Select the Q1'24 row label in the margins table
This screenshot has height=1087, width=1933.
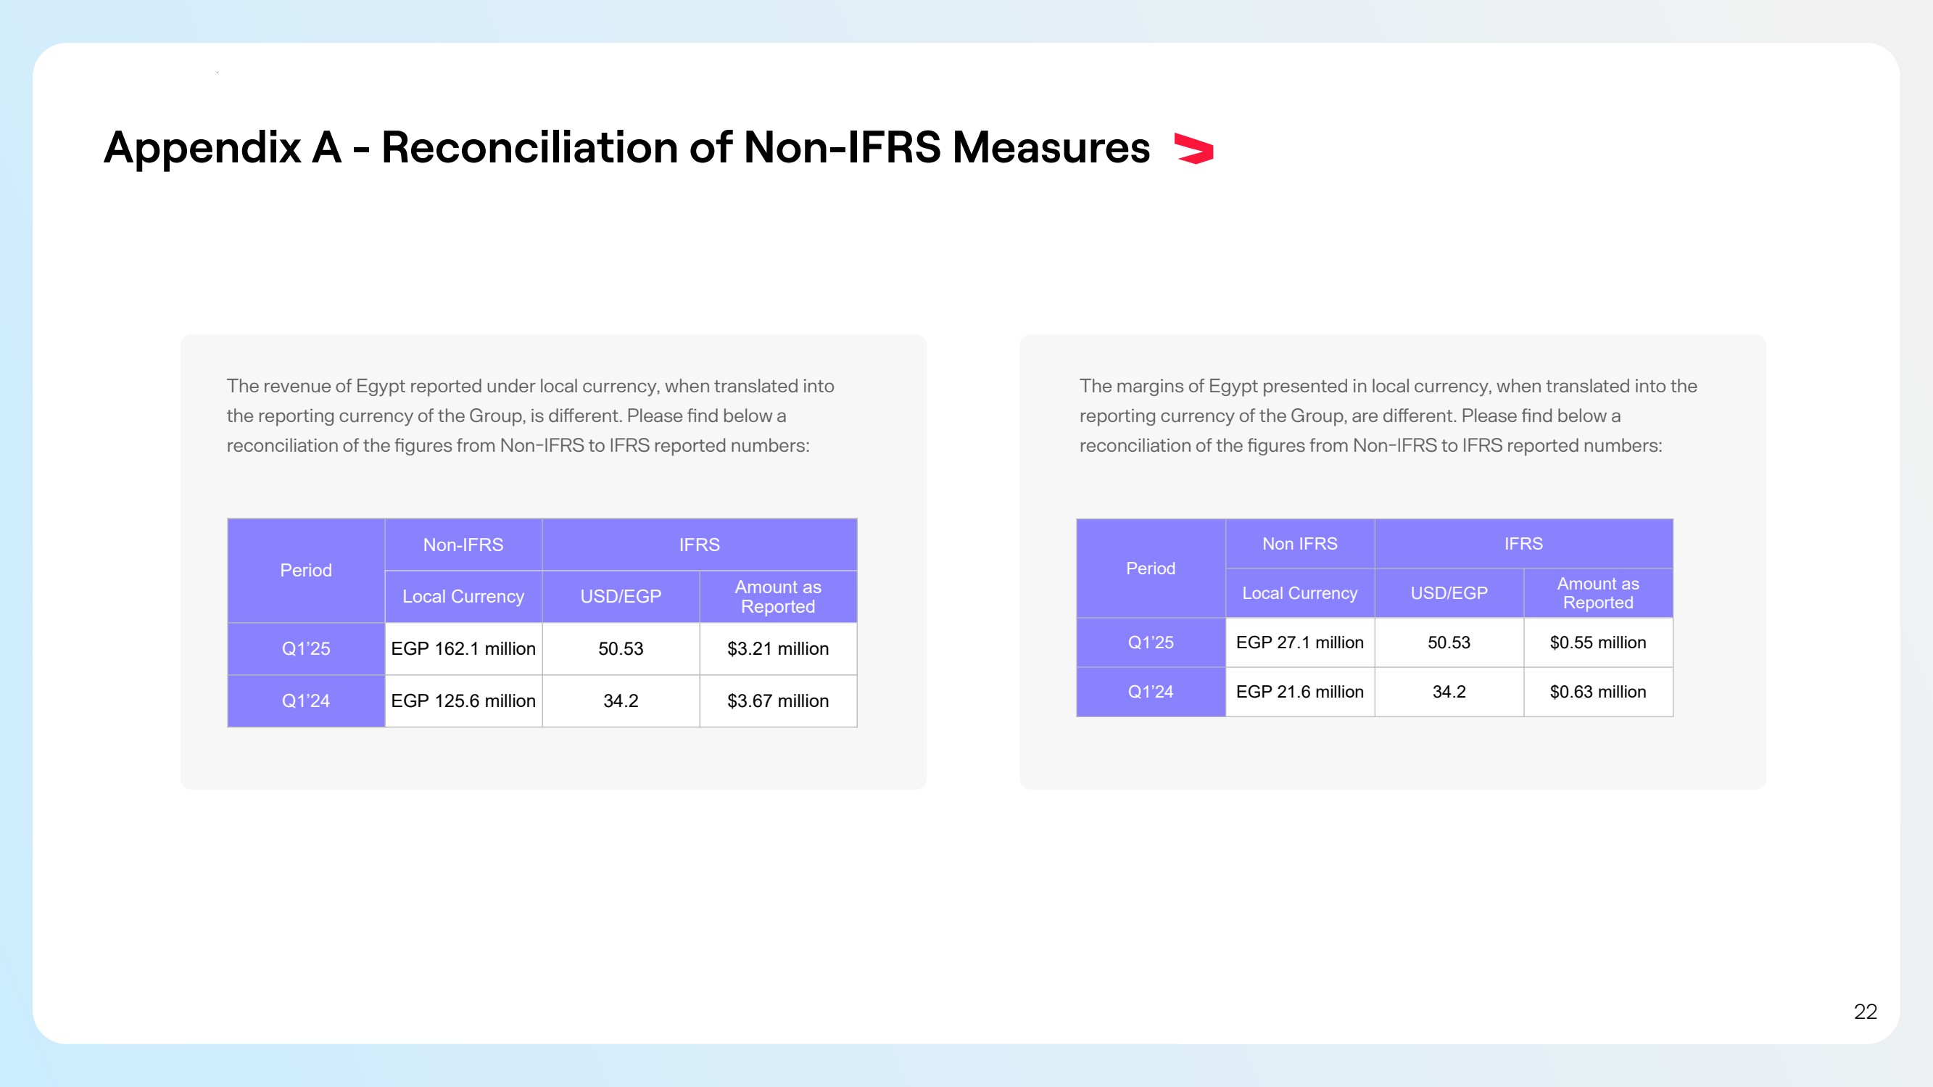1151,691
